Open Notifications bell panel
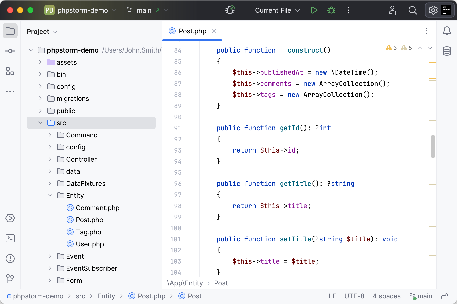The height and width of the screenshot is (304, 457). coord(447,31)
